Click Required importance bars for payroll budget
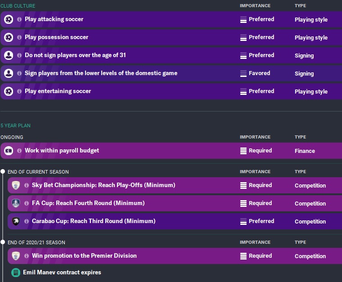The image size is (342, 282). point(243,151)
